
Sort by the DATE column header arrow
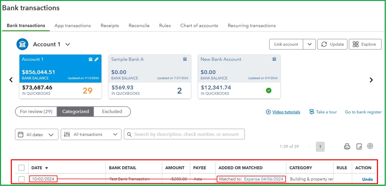(x=47, y=168)
